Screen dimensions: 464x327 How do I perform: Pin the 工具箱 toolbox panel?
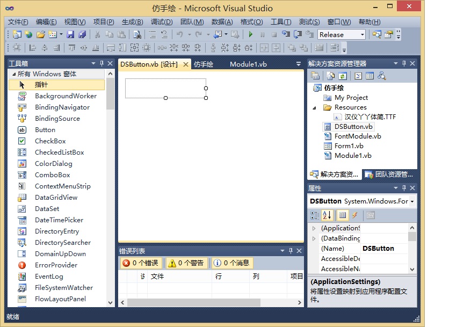tap(102, 63)
